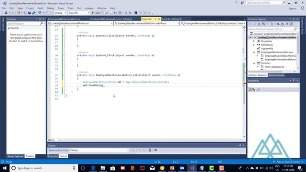Click the Clear All icon in Output
The image size is (306, 172).
150,150
